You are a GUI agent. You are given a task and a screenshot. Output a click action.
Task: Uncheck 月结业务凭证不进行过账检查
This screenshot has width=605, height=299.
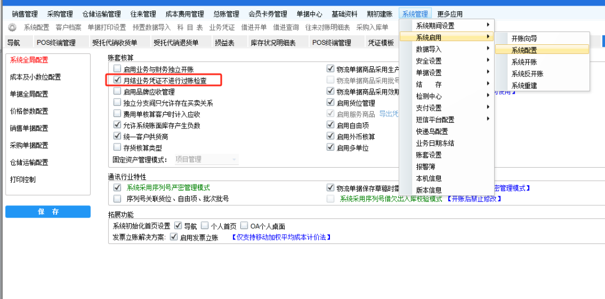[118, 81]
